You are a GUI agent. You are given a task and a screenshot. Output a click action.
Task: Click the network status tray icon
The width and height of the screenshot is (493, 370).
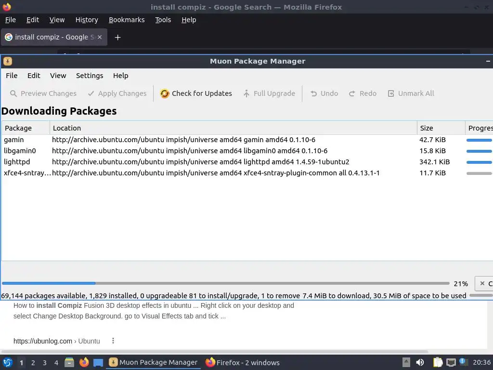(x=451, y=362)
